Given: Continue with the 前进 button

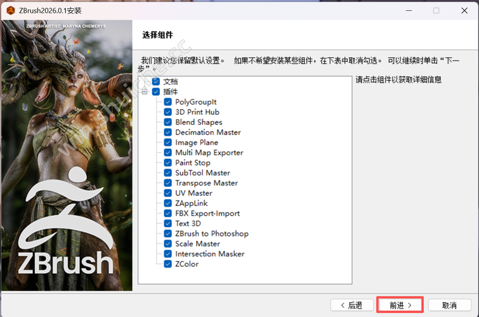Looking at the screenshot, I should coord(400,305).
